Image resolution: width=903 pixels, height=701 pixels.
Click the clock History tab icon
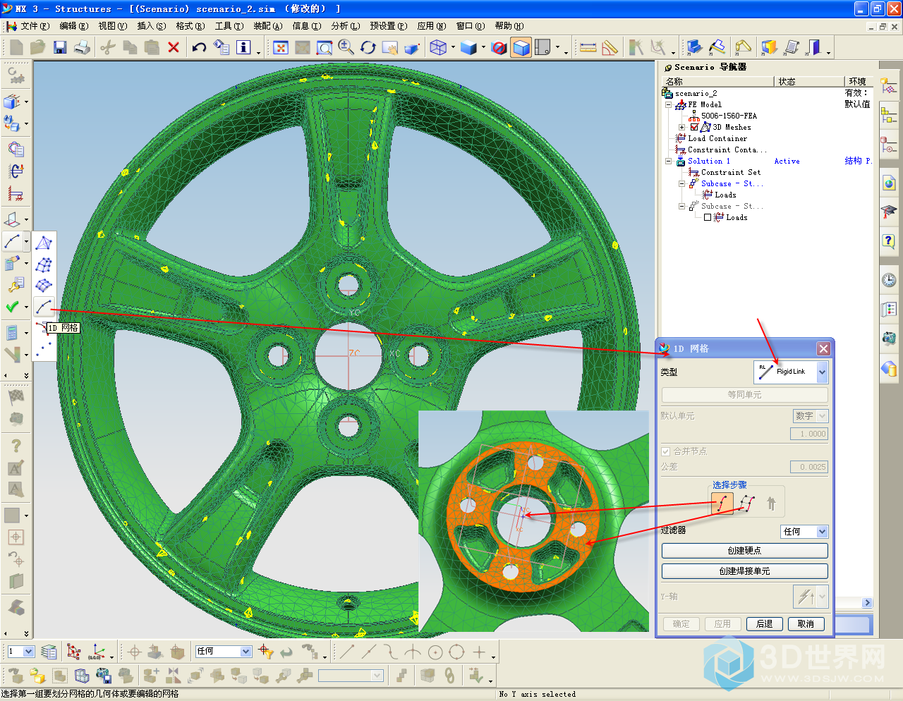click(889, 280)
